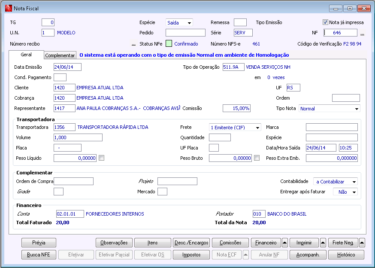Image resolution: width=375 pixels, height=268 pixels.
Task: Open the arrow menu beside Imprimir button
Action: click(323, 243)
